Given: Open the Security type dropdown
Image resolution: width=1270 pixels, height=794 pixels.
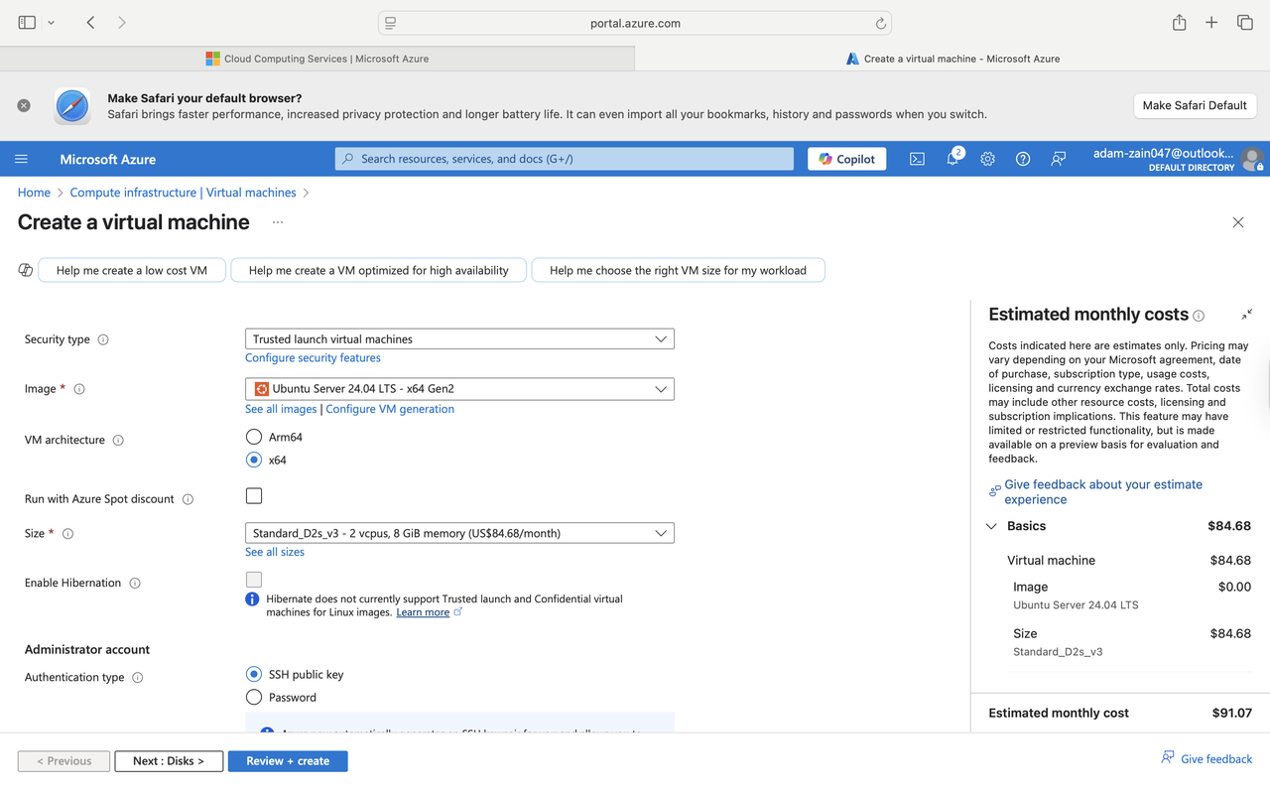Looking at the screenshot, I should 459,338.
